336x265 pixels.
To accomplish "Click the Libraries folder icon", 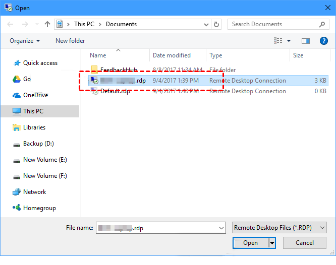I will 17,127.
